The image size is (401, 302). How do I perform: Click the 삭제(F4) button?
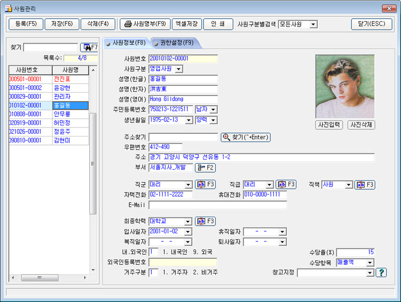click(98, 24)
